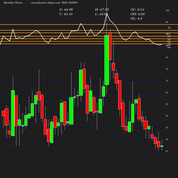
Task: Click the 48 price axis label
Action: [167, 140]
